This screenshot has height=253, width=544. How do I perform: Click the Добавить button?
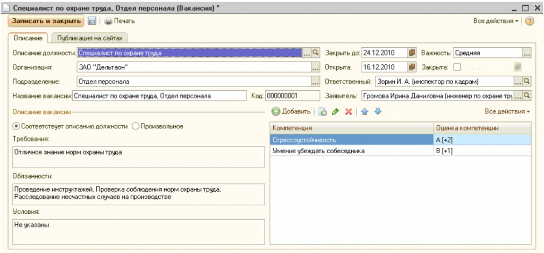[x=291, y=112]
